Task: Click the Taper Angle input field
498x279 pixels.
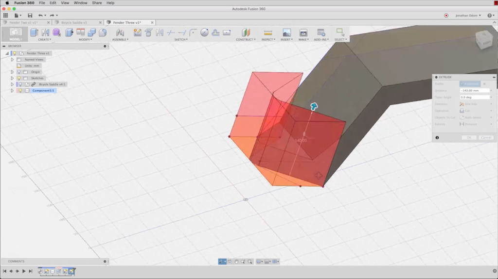Action: click(x=475, y=98)
